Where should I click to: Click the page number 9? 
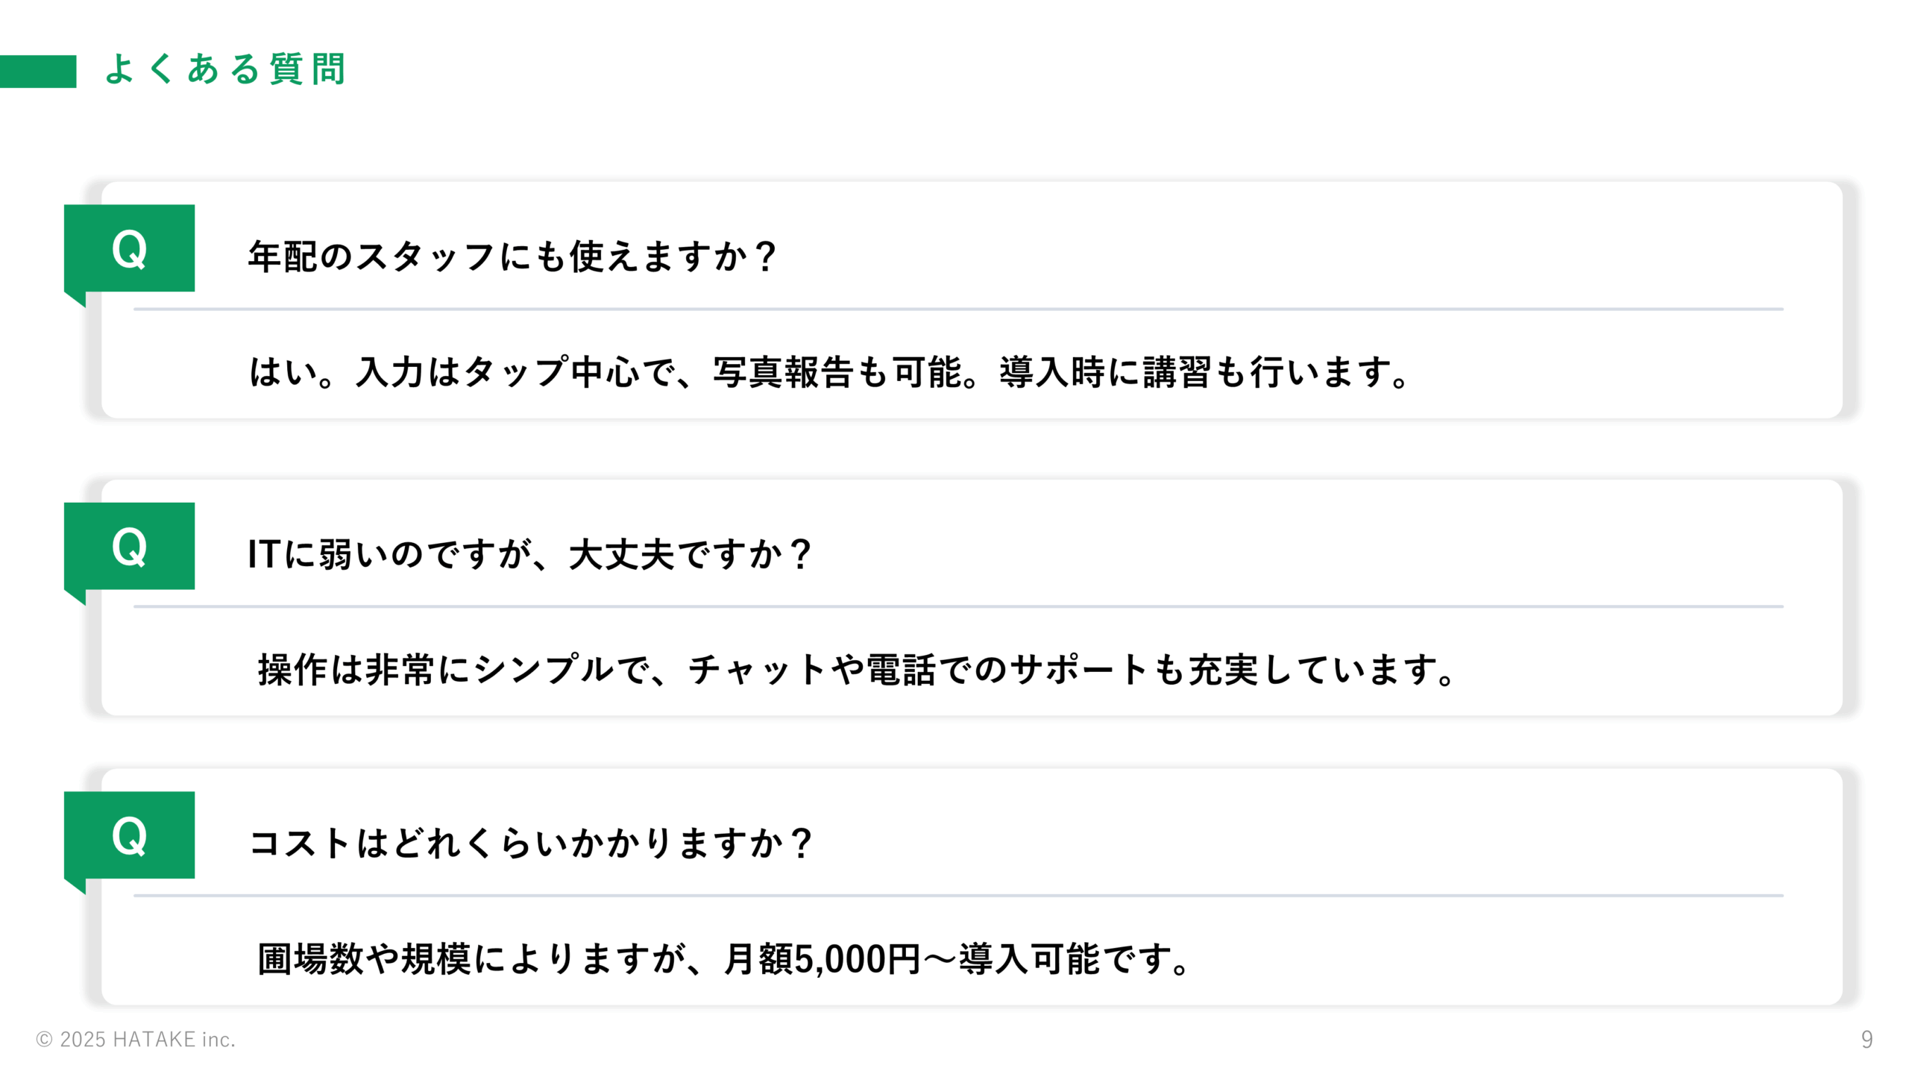[1866, 1039]
